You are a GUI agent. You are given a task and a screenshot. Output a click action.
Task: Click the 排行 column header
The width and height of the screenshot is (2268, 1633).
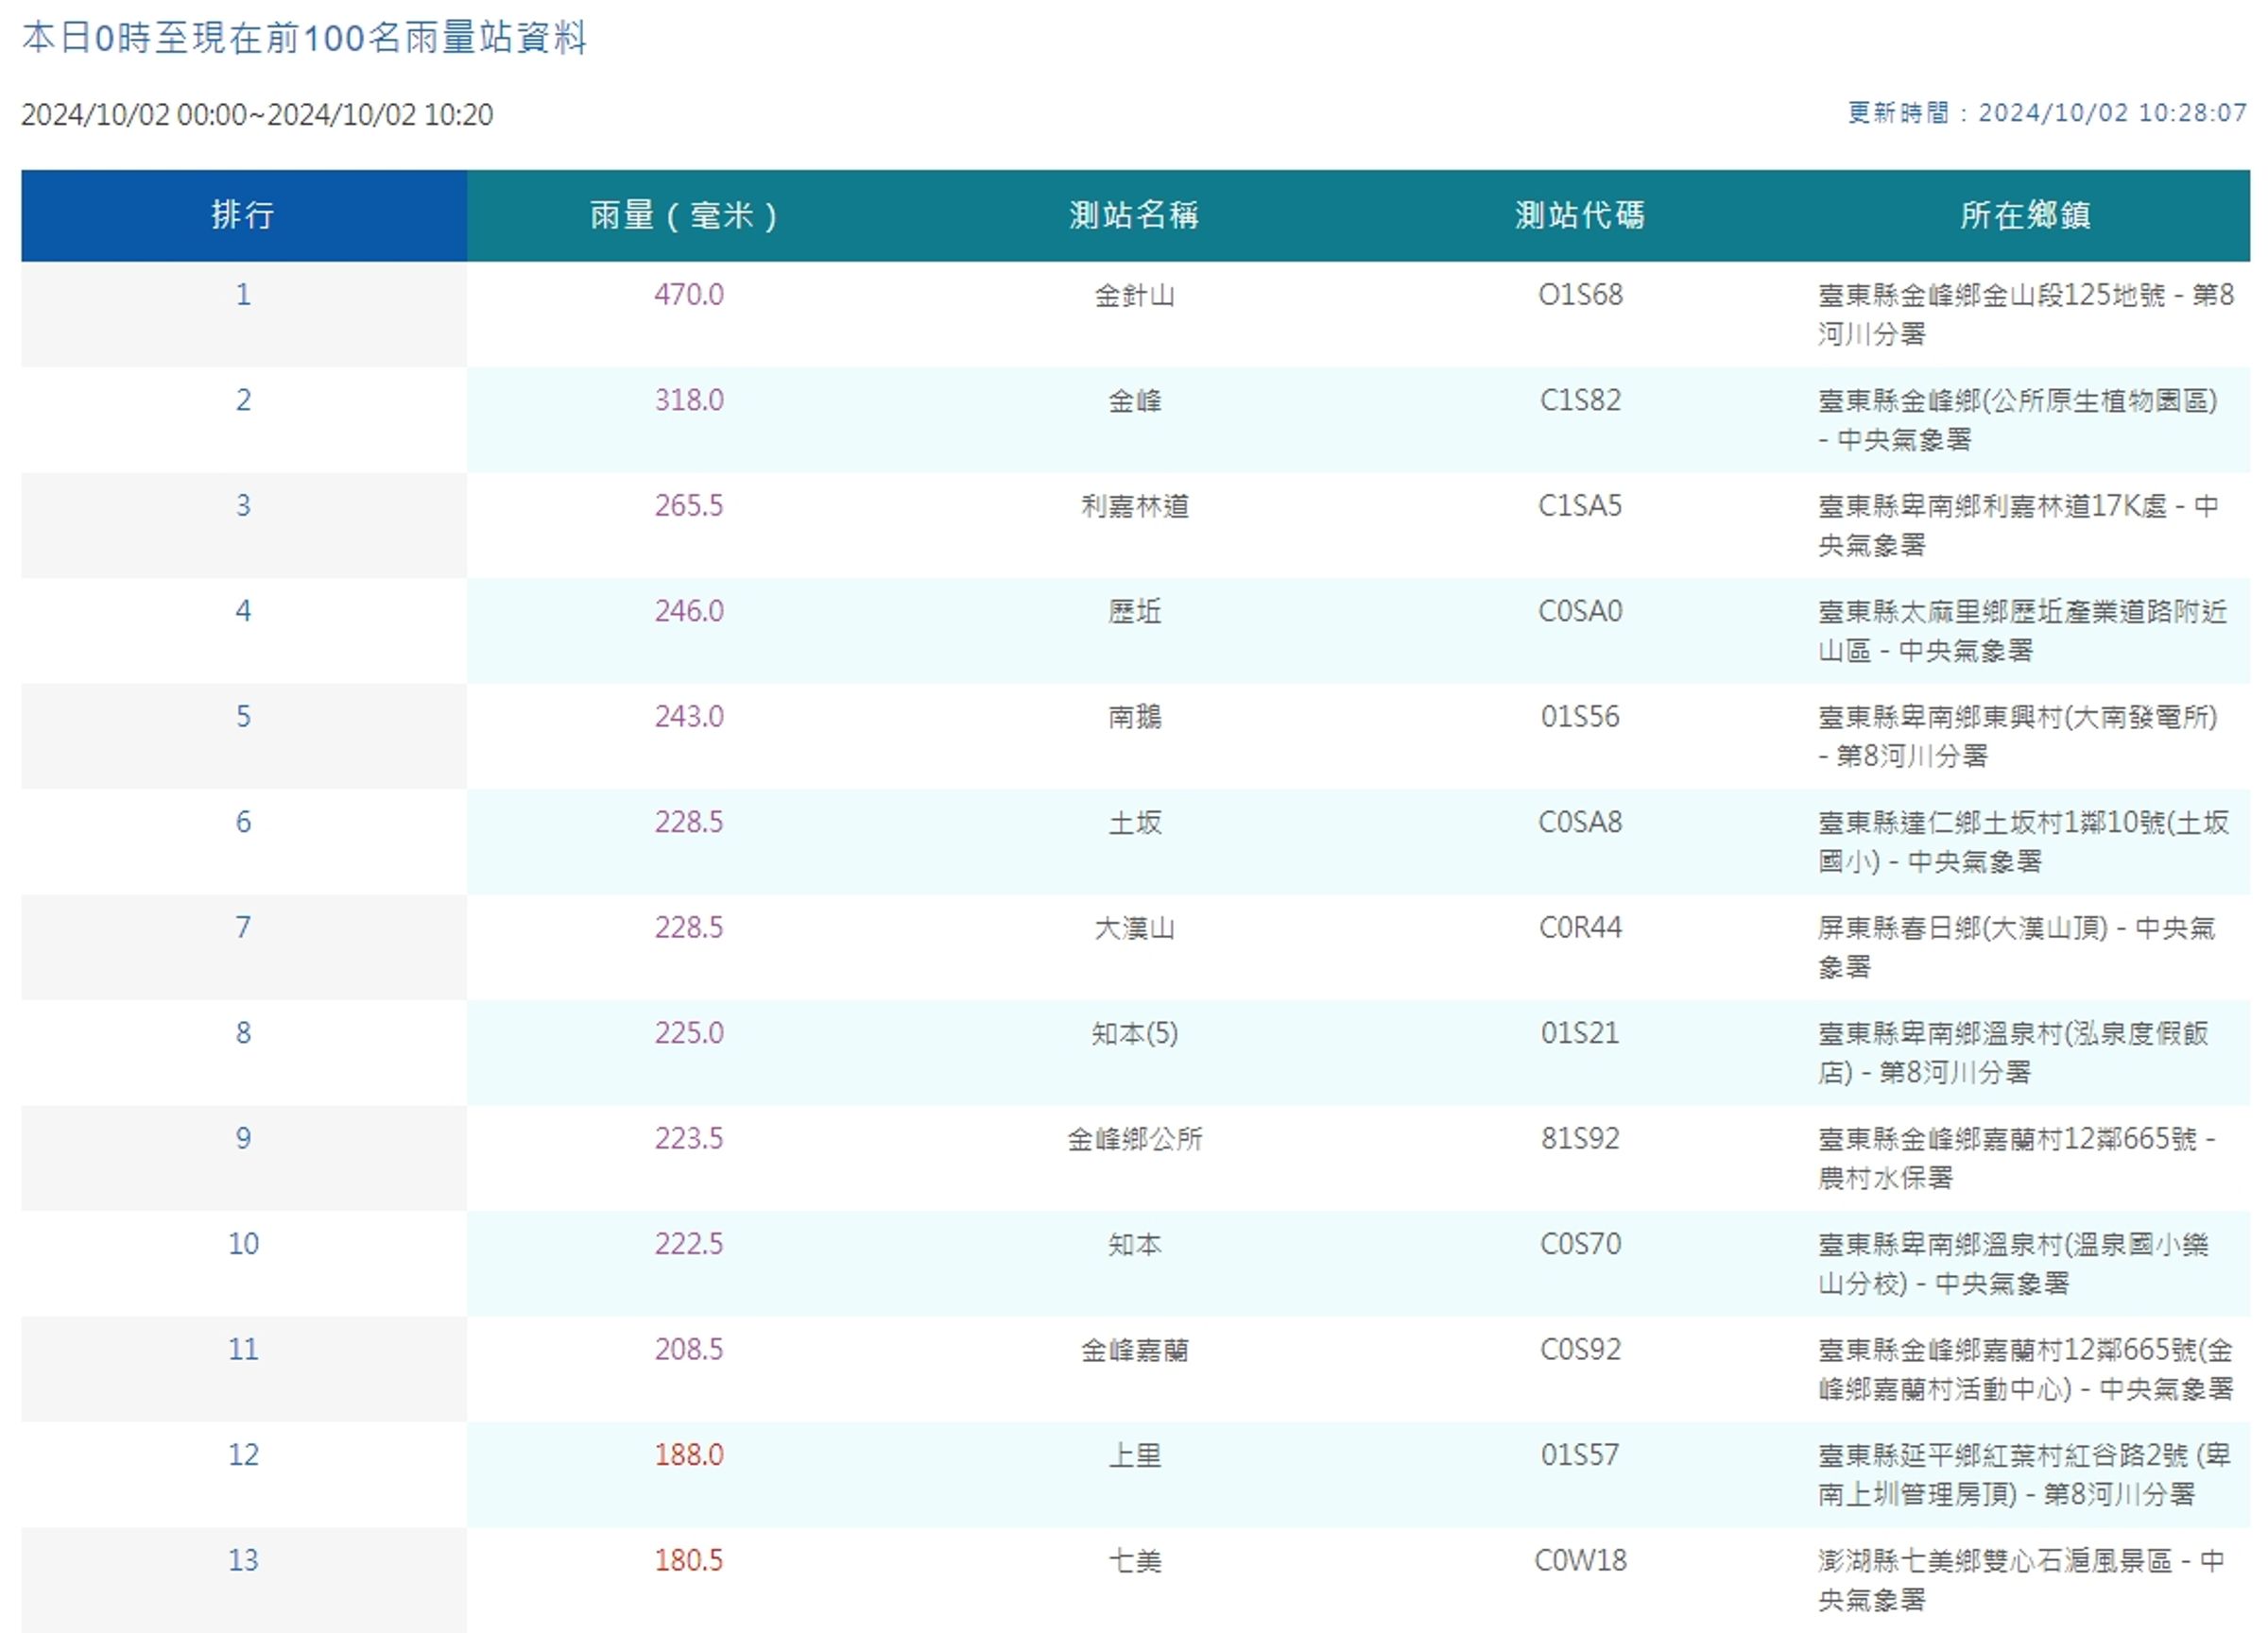click(x=243, y=215)
